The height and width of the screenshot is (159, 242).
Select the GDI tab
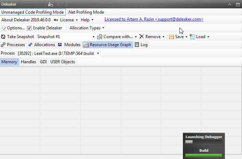click(43, 62)
